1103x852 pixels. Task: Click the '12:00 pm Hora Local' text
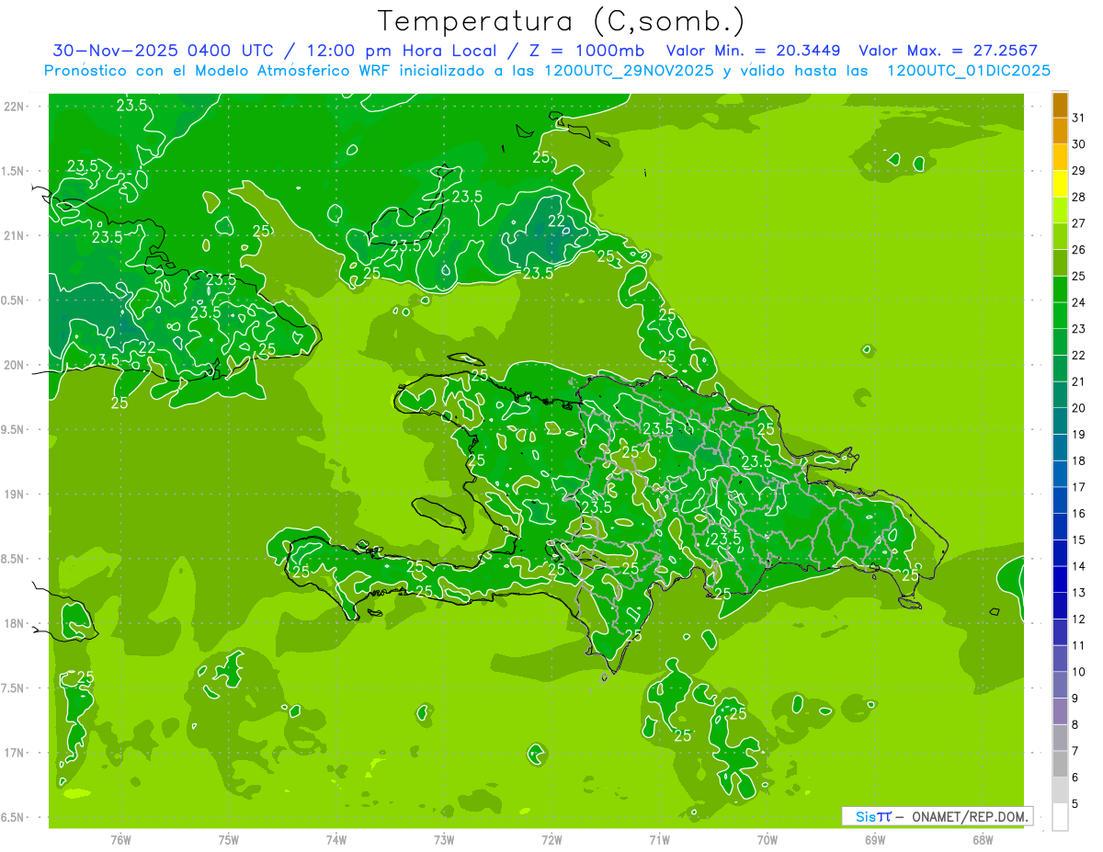[x=404, y=51]
